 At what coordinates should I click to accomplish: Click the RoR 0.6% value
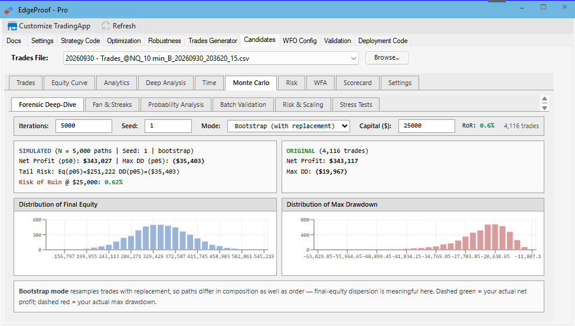click(487, 126)
